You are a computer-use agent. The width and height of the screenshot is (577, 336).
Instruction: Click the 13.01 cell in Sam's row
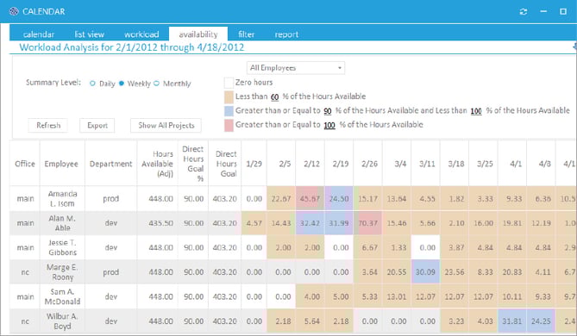(x=397, y=296)
